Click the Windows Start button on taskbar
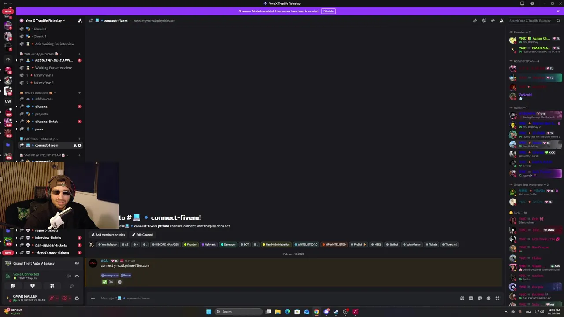 pyautogui.click(x=209, y=312)
